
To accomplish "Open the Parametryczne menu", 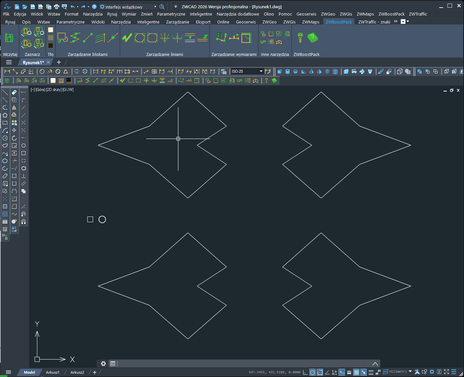I will pos(171,14).
